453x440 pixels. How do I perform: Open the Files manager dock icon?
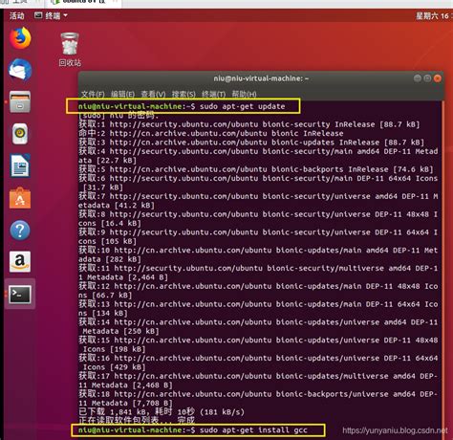20,102
